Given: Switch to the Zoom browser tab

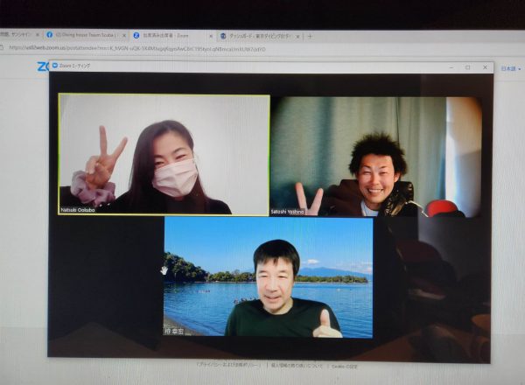Looking at the screenshot, I should tap(166, 35).
